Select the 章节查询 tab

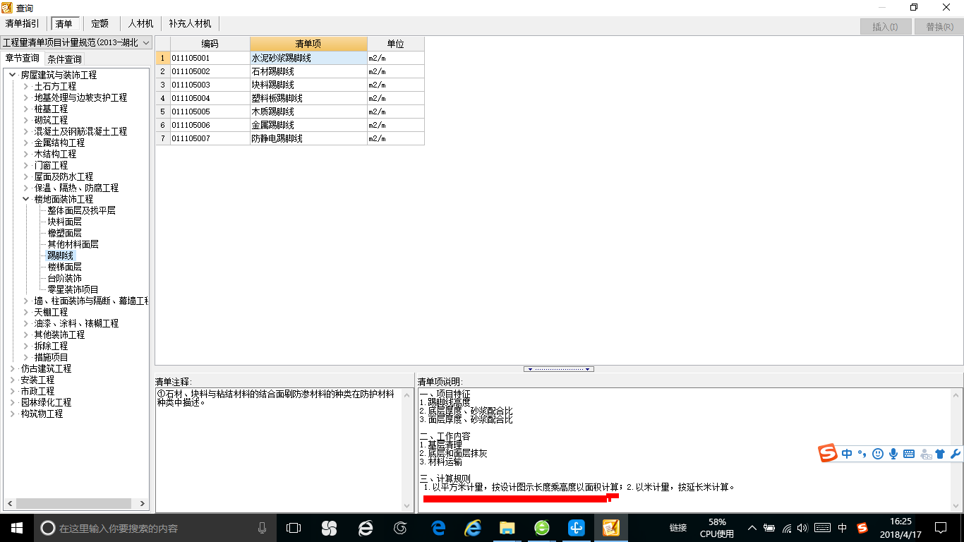[23, 58]
